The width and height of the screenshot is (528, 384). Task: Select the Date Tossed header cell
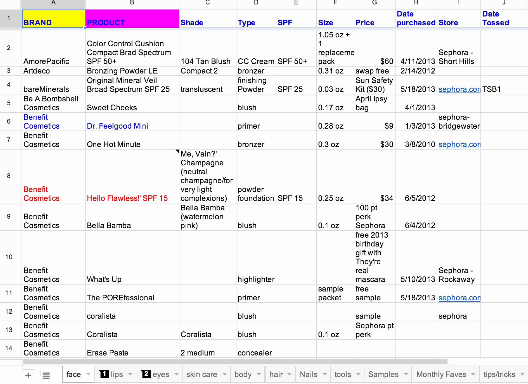coord(504,19)
